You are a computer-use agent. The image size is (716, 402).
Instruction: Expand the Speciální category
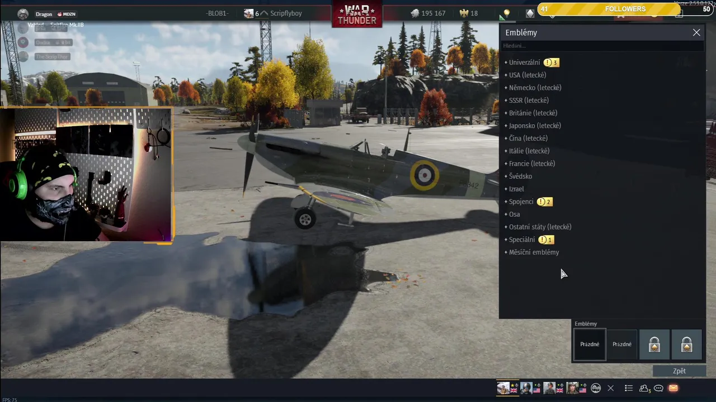point(520,240)
